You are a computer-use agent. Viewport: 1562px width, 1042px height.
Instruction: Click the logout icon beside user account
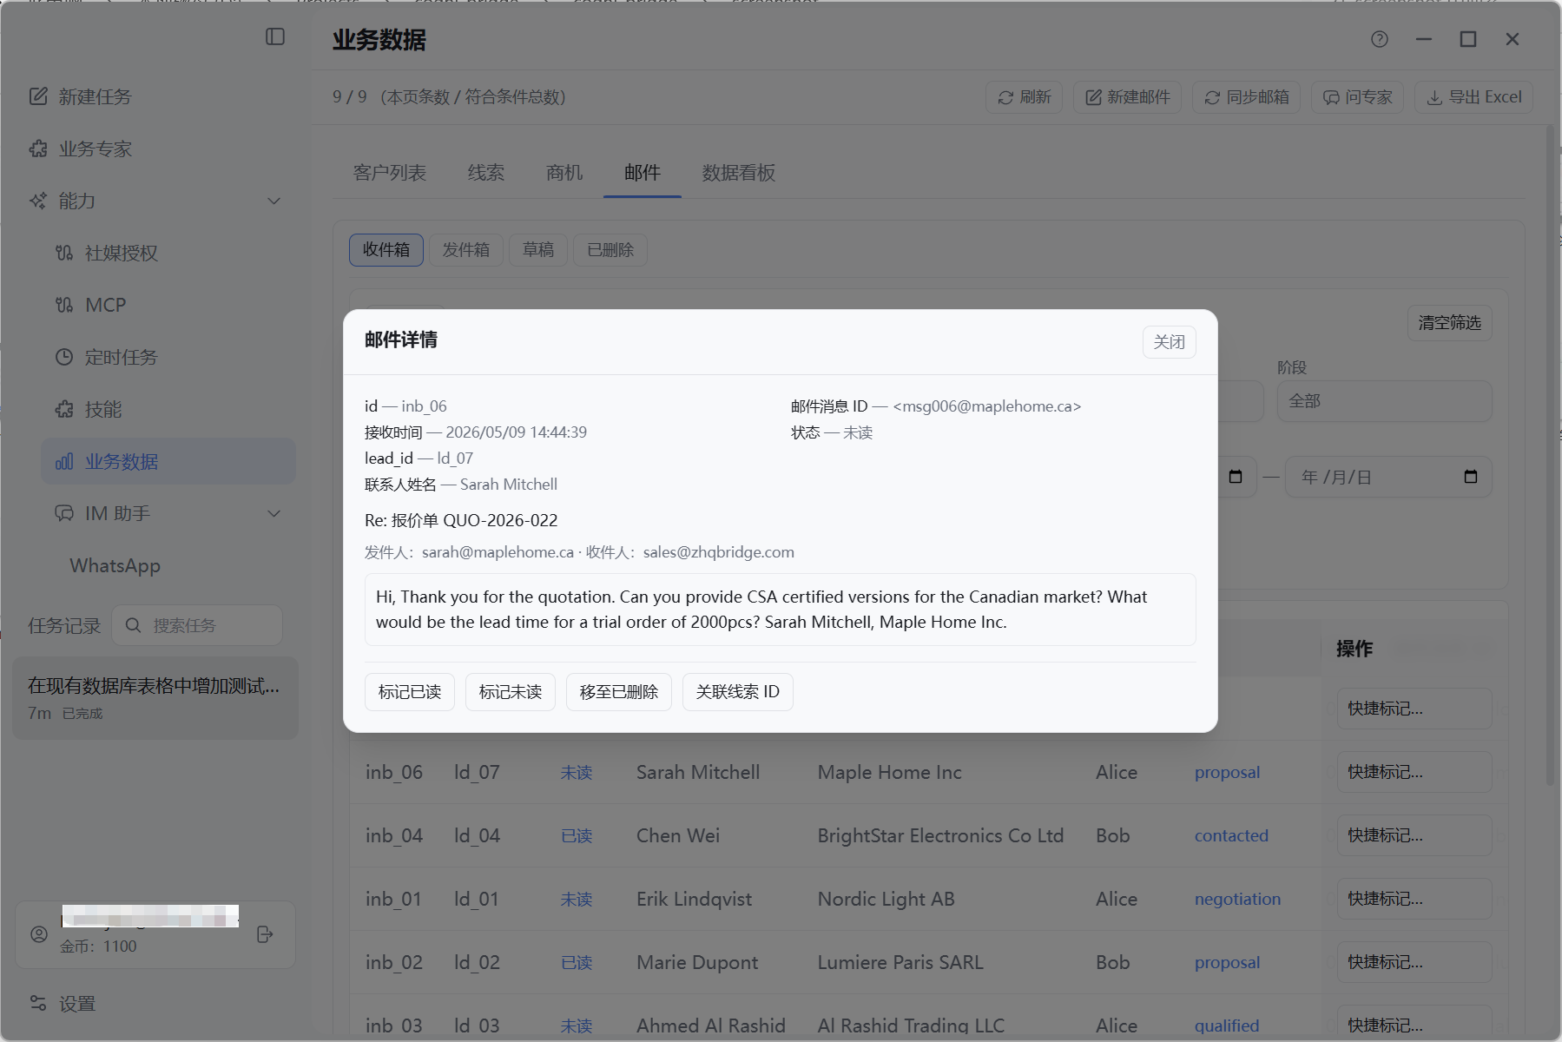266,934
